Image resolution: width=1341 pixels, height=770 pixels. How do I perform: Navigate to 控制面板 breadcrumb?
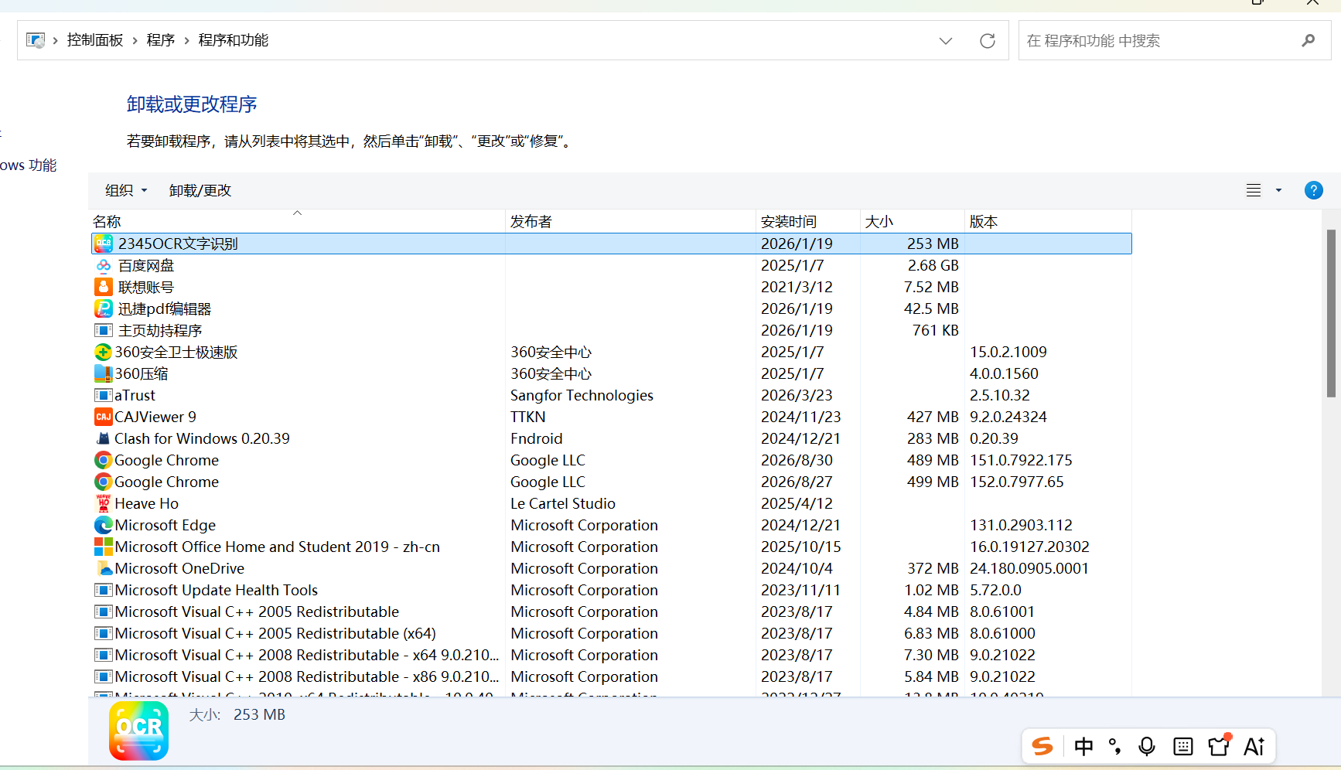(x=95, y=40)
